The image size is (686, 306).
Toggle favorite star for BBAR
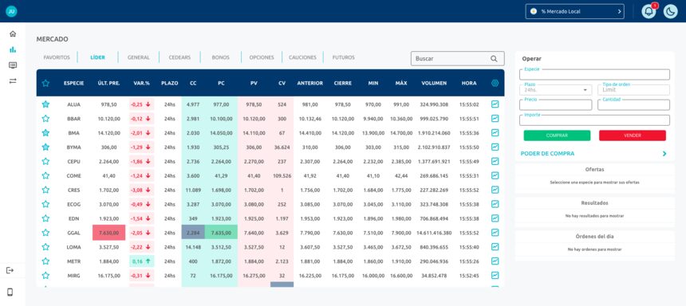(x=45, y=119)
